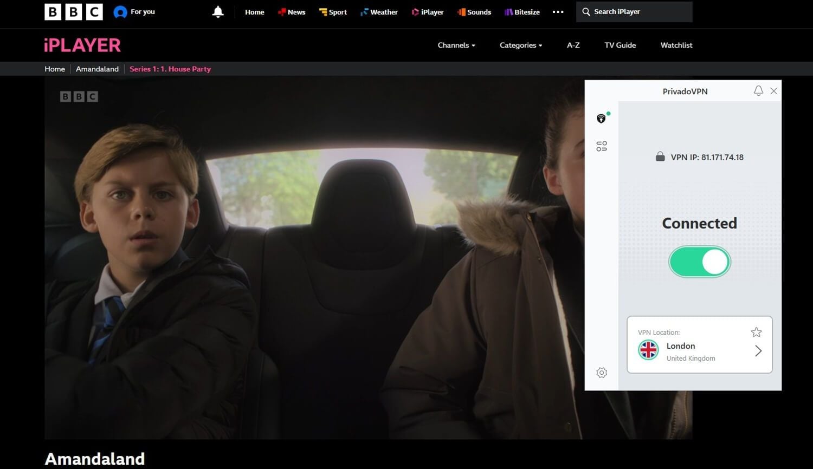Open BBC Weather link
Screen dimensions: 813x469
[x=379, y=12]
